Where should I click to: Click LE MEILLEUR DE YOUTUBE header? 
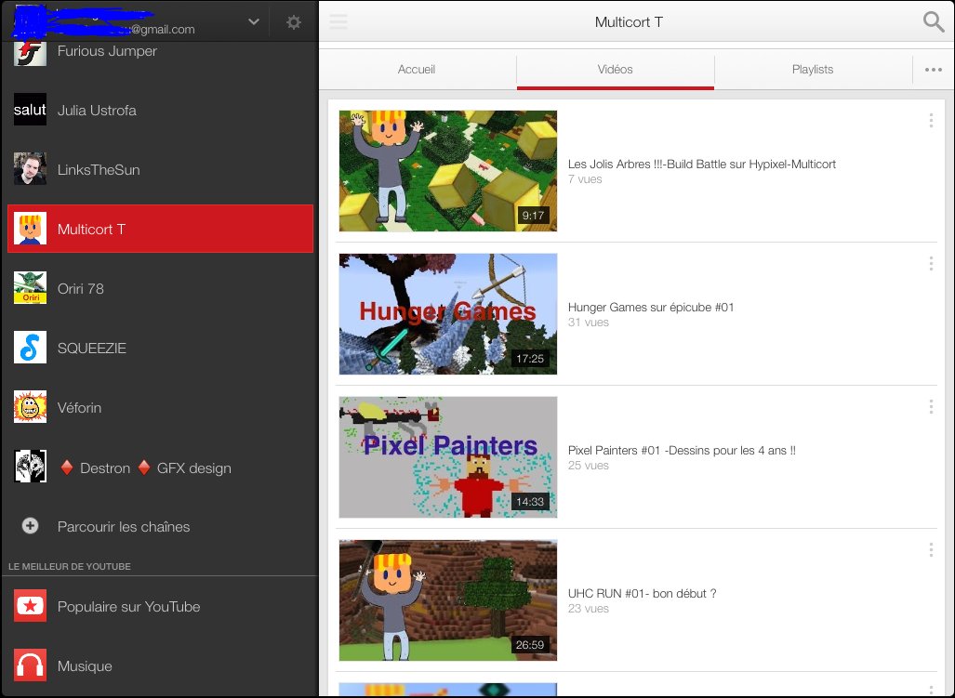70,566
